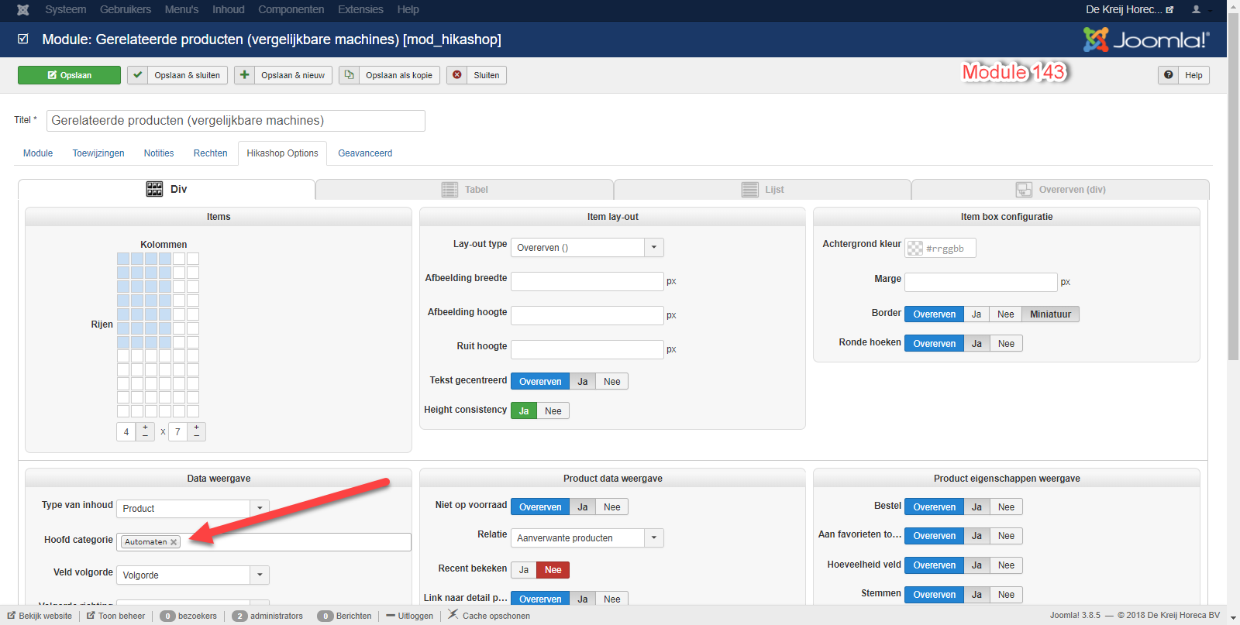
Task: Select the Div layout icon tab
Action: click(154, 189)
